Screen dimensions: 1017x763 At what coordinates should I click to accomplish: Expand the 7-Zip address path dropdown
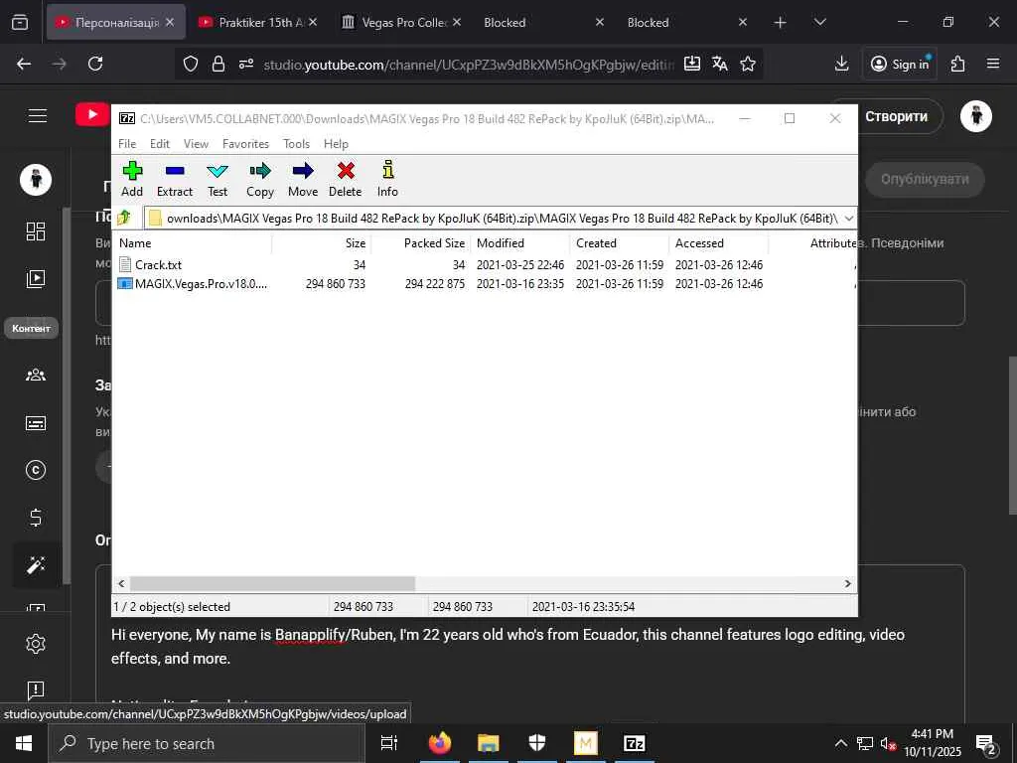848,218
